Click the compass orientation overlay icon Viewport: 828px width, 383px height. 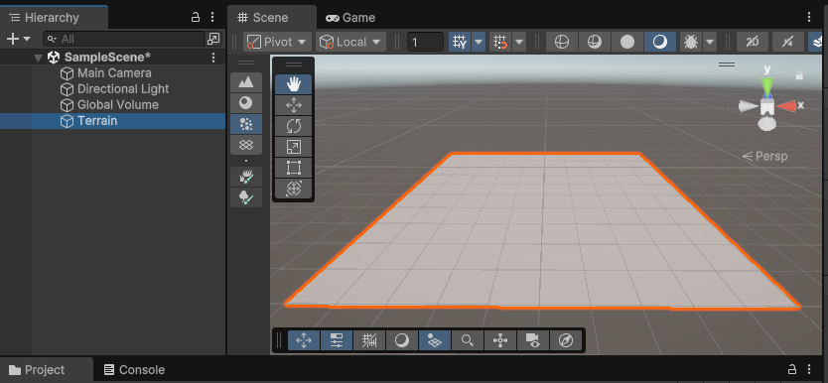566,340
